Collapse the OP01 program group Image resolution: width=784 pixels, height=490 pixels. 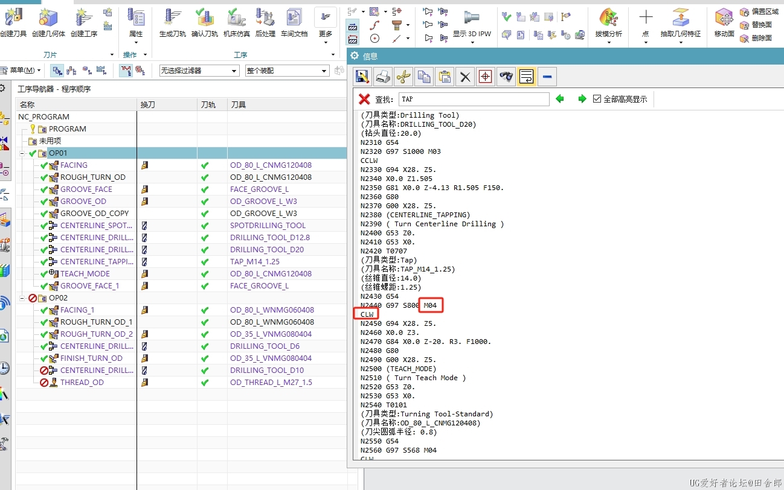[x=22, y=153]
